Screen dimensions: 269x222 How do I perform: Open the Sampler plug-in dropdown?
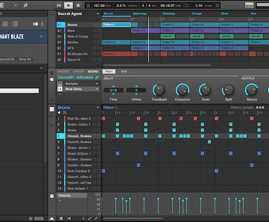pos(97,84)
